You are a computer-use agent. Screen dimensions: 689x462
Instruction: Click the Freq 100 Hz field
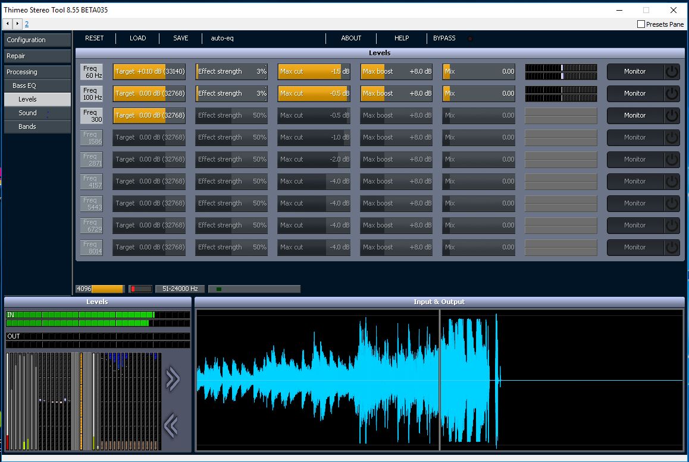(92, 93)
